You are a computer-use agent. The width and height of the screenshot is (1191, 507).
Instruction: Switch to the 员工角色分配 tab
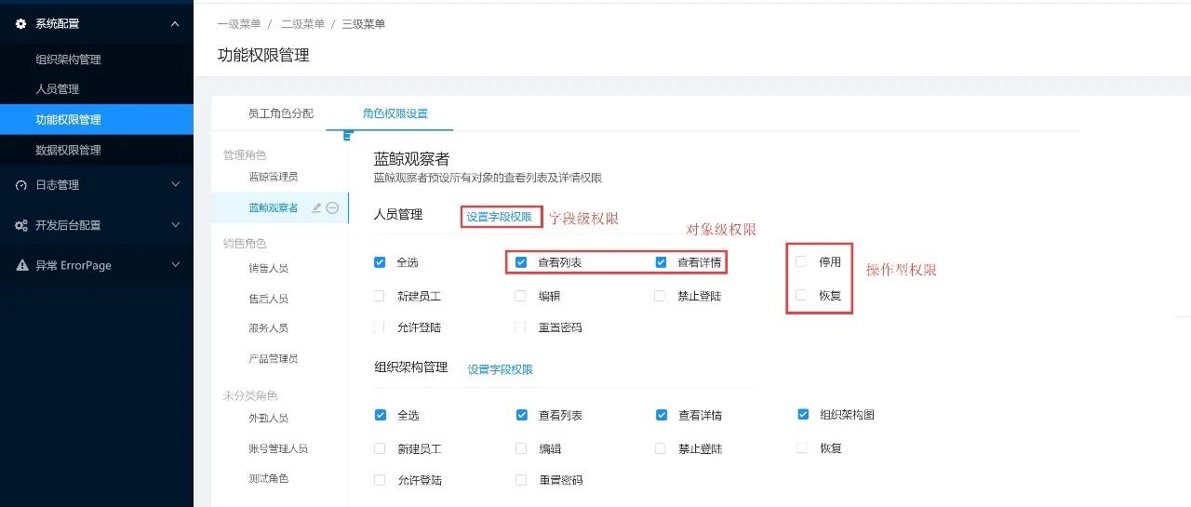pos(281,113)
